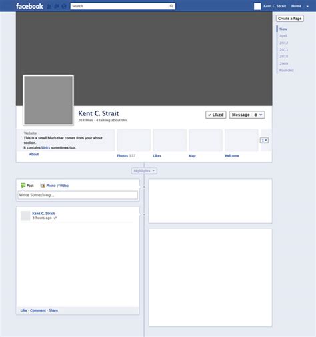Jump to 2010 in the timeline

[x=284, y=57]
